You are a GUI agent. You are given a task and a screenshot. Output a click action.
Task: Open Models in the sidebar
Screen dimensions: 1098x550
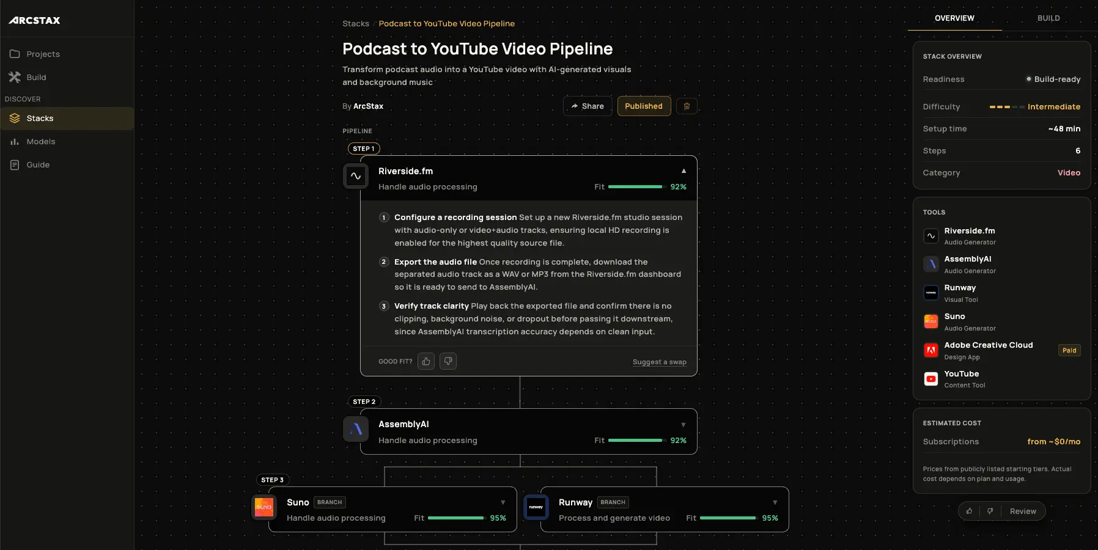67,141
